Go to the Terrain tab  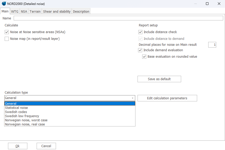[x=35, y=11]
